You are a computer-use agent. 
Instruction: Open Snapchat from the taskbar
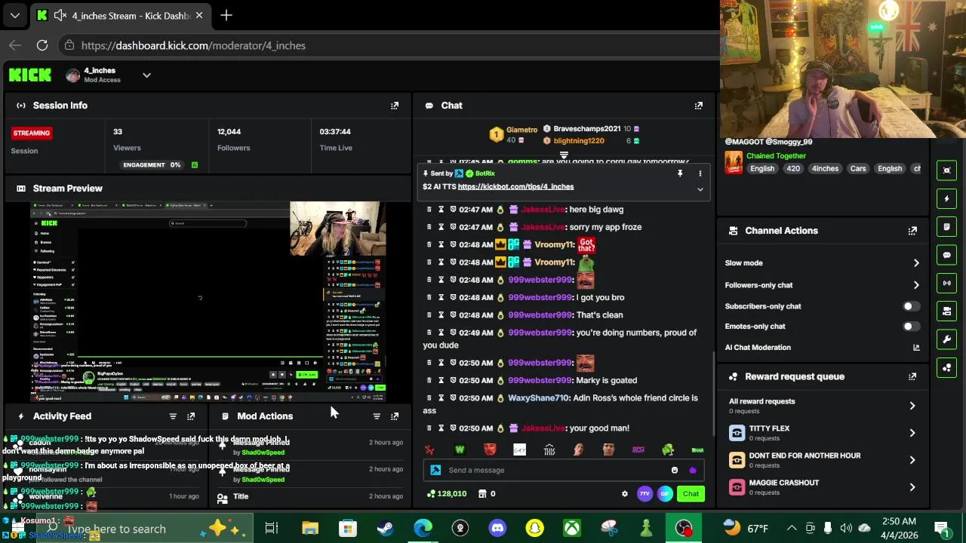(534, 528)
